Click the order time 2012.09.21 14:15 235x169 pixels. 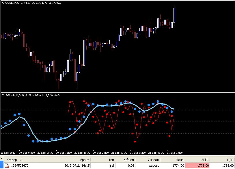pos(77,166)
